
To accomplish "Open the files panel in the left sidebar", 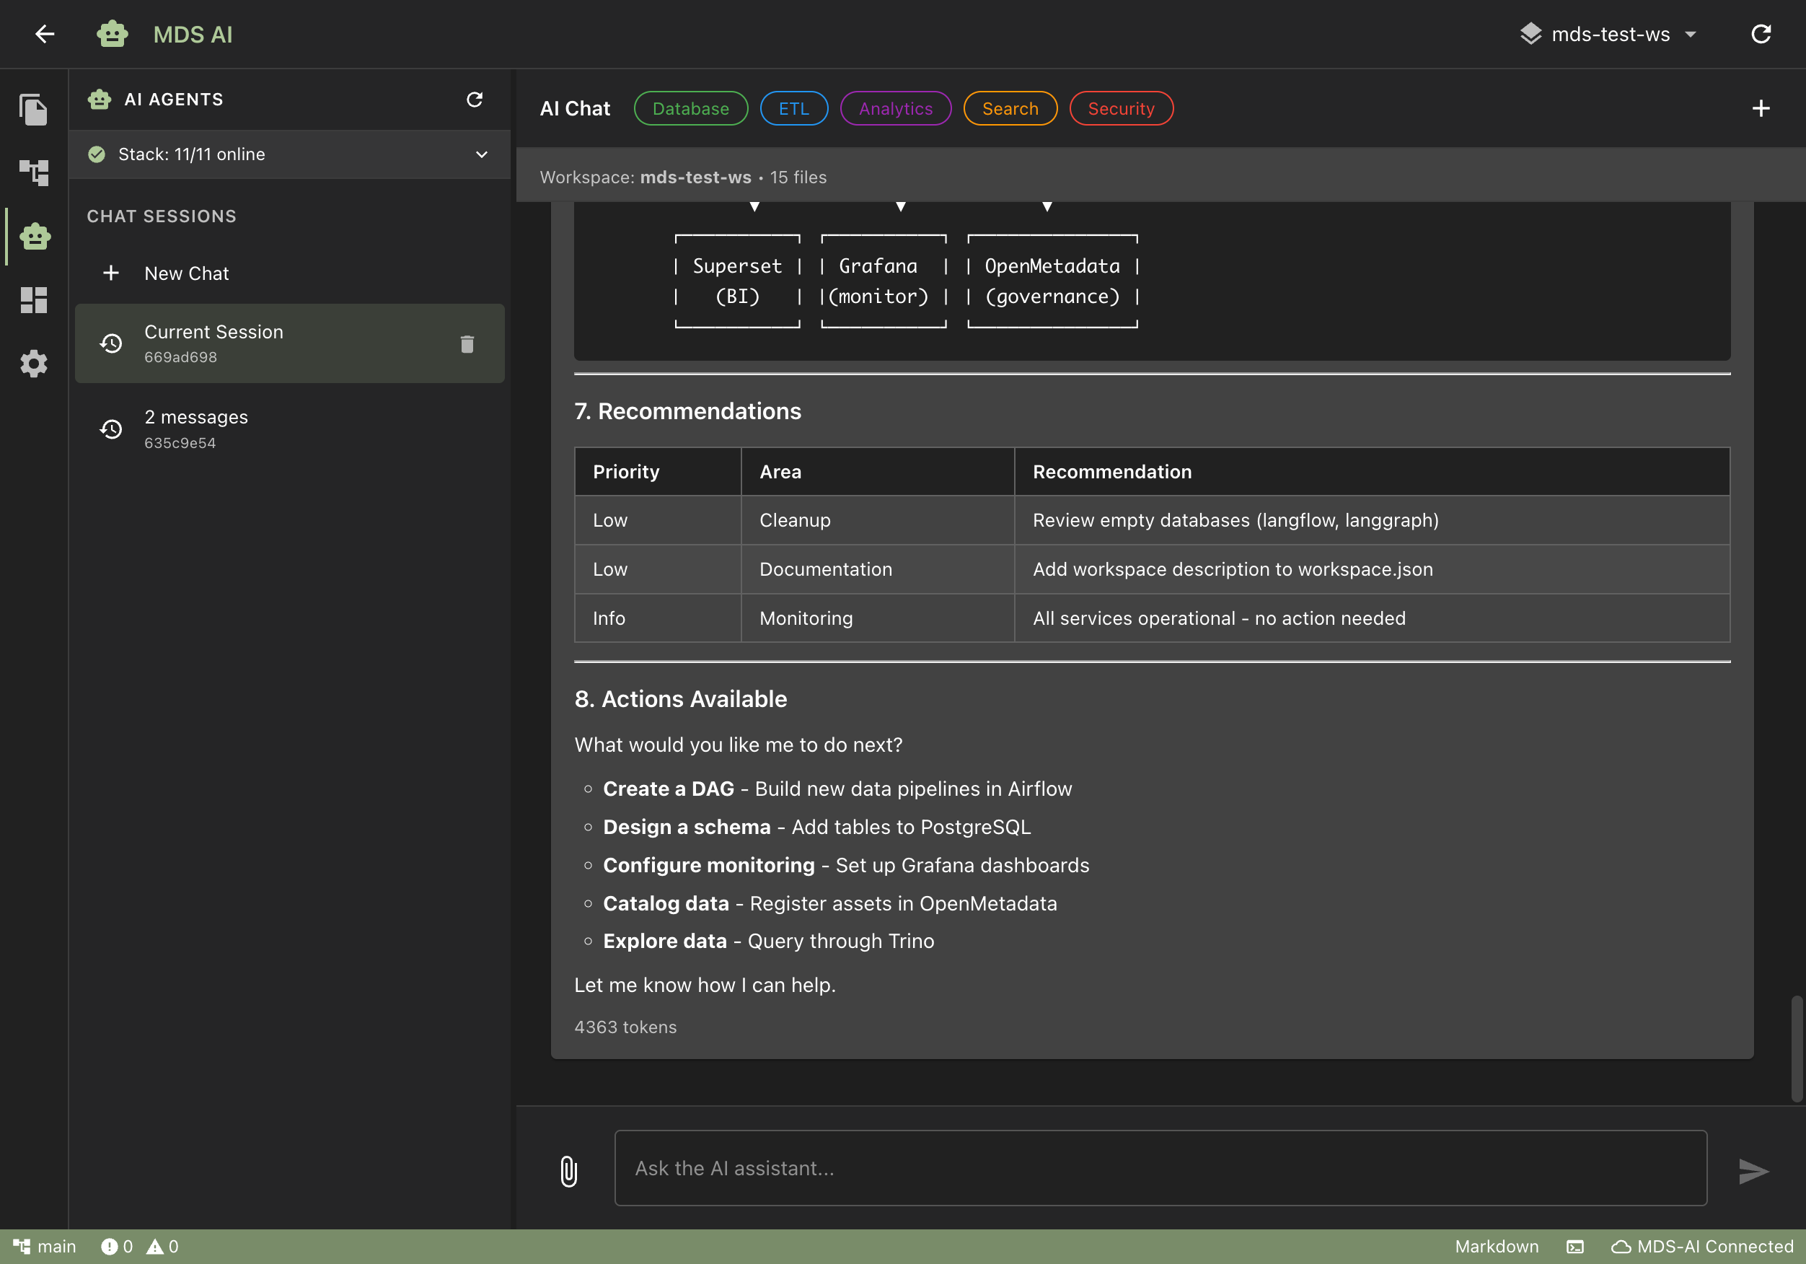I will 34,110.
